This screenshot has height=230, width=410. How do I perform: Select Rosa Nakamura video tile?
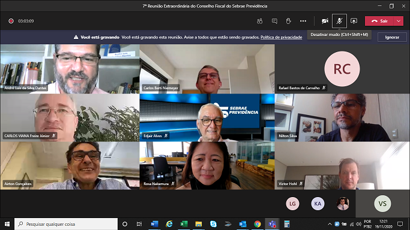(x=207, y=165)
